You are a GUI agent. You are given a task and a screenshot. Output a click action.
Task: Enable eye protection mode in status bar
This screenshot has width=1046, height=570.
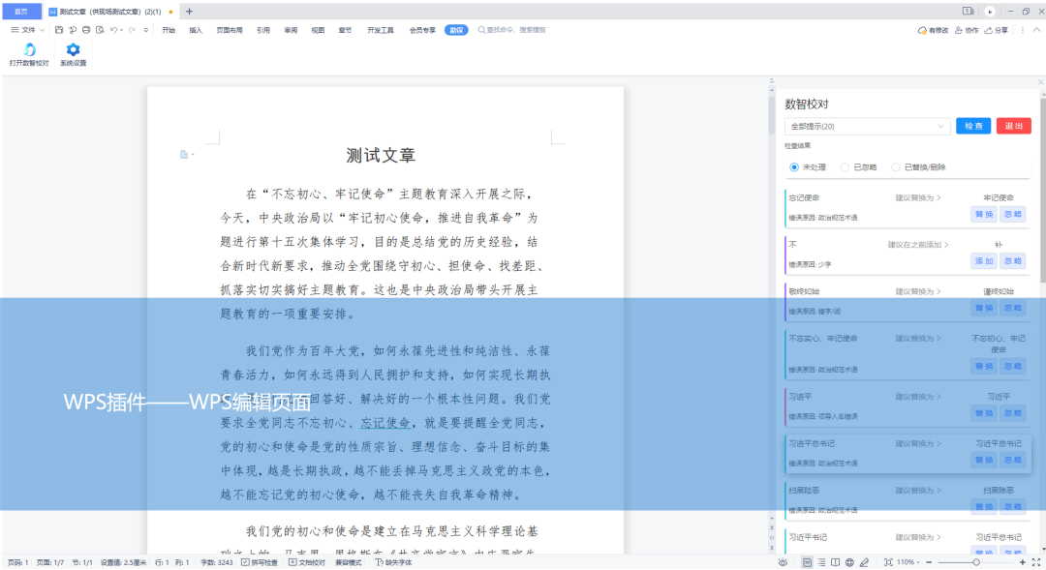point(783,562)
